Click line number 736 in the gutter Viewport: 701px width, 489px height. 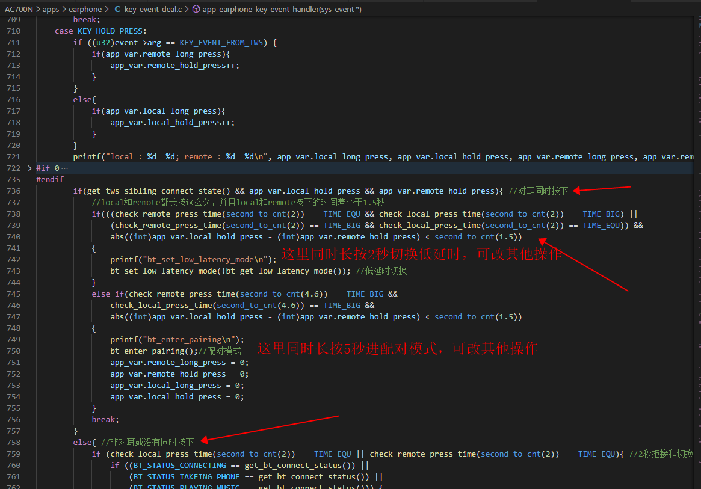pyautogui.click(x=13, y=191)
